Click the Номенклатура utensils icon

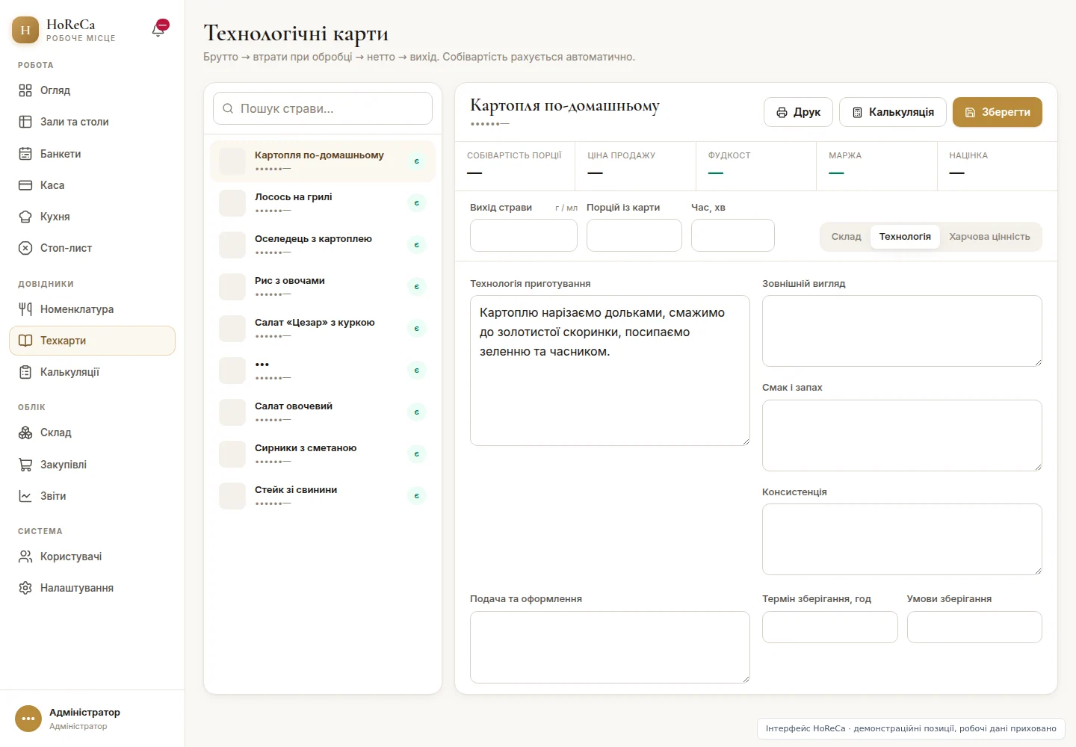click(25, 309)
